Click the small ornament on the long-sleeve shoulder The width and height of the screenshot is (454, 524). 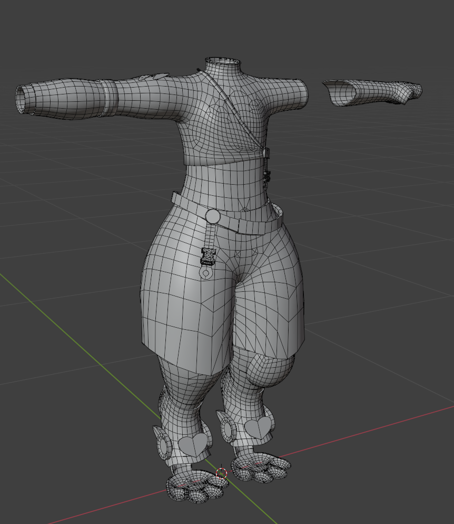(153, 77)
